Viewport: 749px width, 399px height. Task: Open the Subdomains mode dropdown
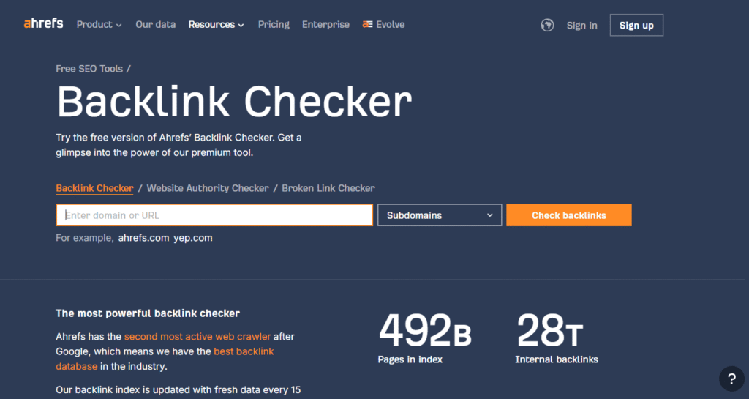(440, 215)
